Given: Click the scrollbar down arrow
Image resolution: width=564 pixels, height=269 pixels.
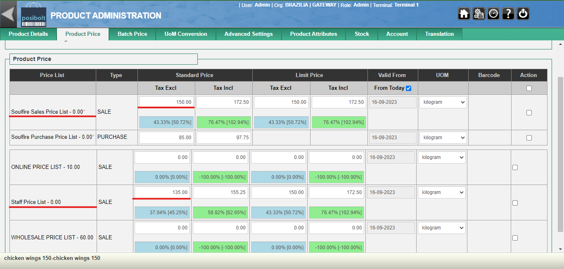Looking at the screenshot, I should [560, 249].
